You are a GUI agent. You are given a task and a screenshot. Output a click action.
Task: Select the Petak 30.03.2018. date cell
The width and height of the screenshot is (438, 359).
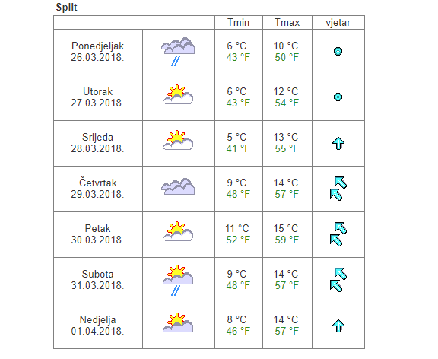[x=98, y=234]
